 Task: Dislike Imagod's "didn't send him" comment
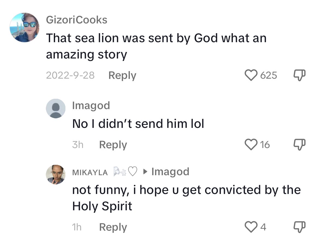point(299,144)
